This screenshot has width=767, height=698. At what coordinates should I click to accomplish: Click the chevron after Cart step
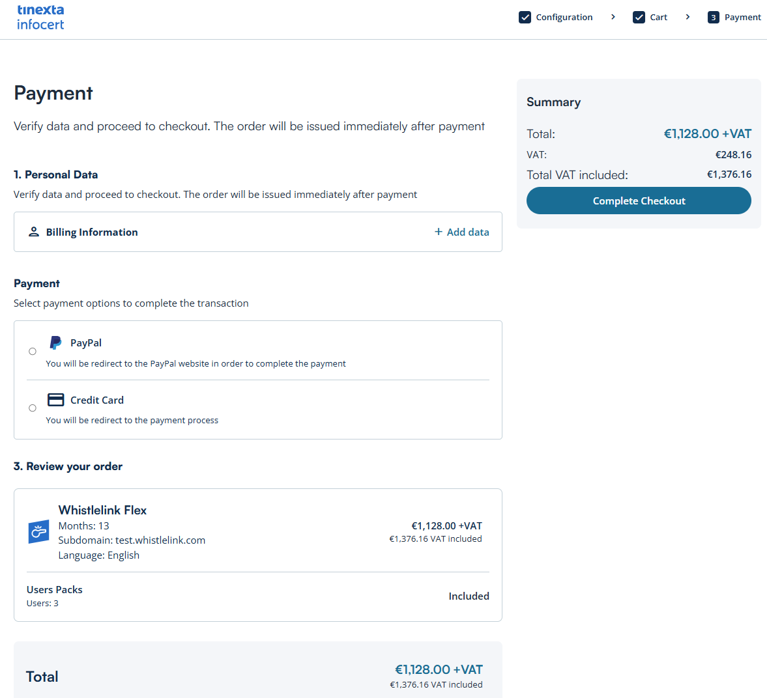(687, 17)
